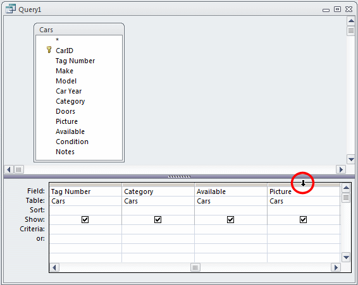Click design grid horizontal scroll left arrow
The width and height of the screenshot is (358, 285).
tap(54, 267)
